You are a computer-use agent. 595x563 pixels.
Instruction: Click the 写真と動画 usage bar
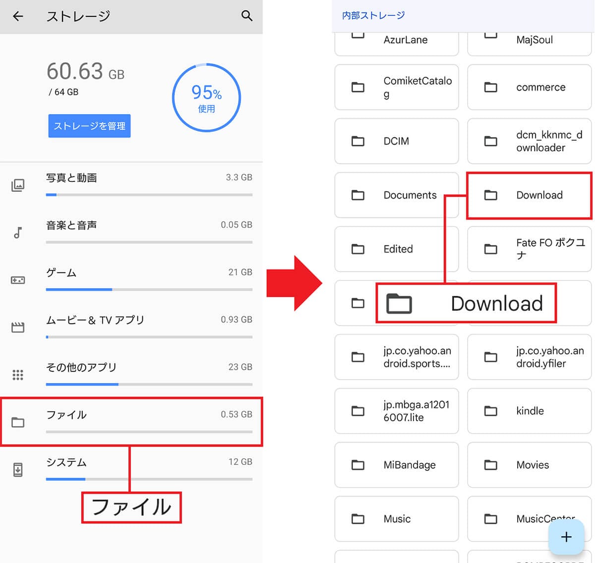click(149, 195)
